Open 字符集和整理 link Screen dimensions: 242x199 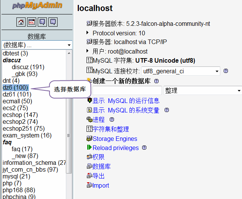point(111,129)
